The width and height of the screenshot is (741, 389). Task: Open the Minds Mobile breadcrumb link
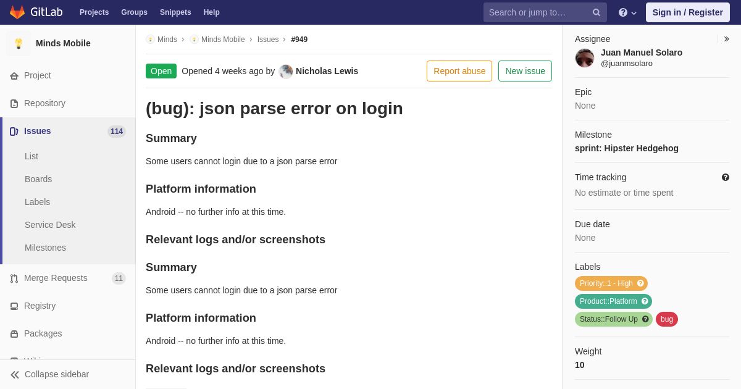223,40
